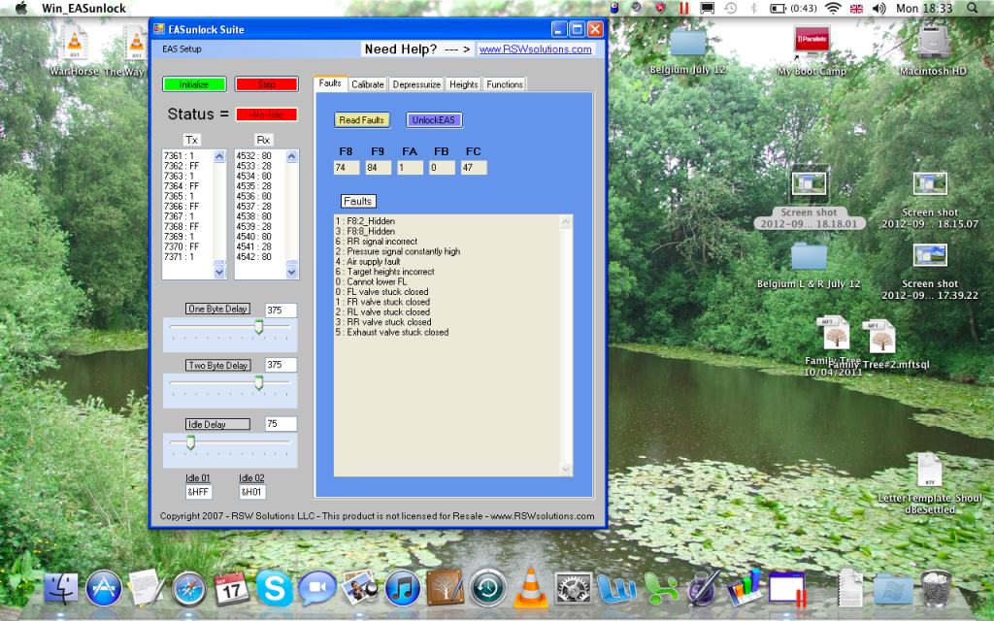Select 'Exhaust valve stuck closed' row
The image size is (994, 621).
point(392,332)
